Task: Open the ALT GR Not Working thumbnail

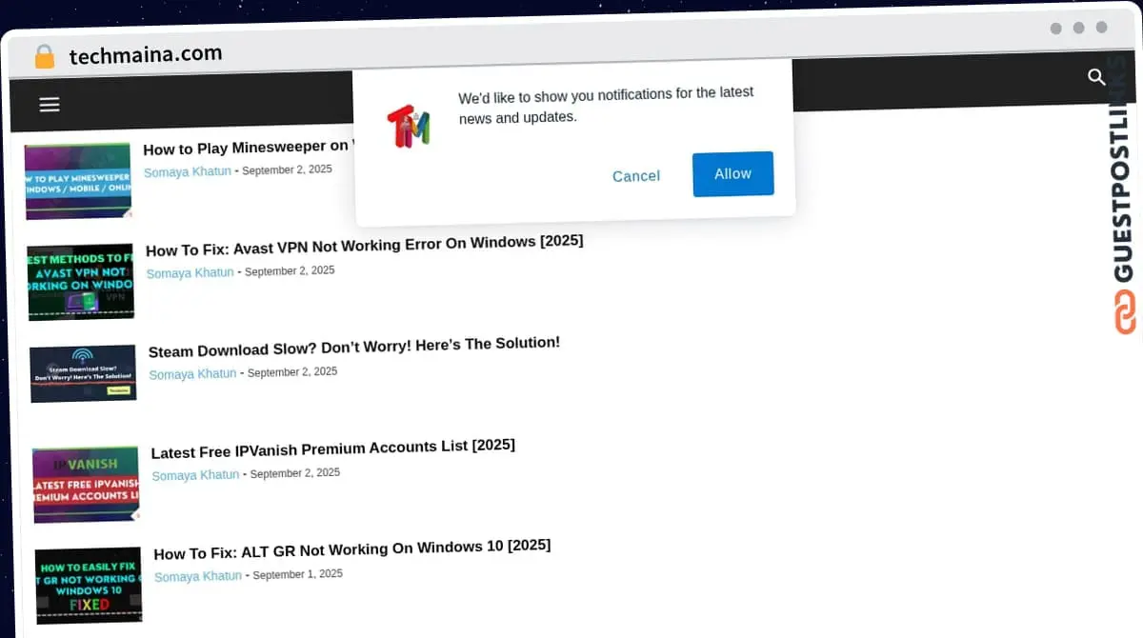Action: 89,586
